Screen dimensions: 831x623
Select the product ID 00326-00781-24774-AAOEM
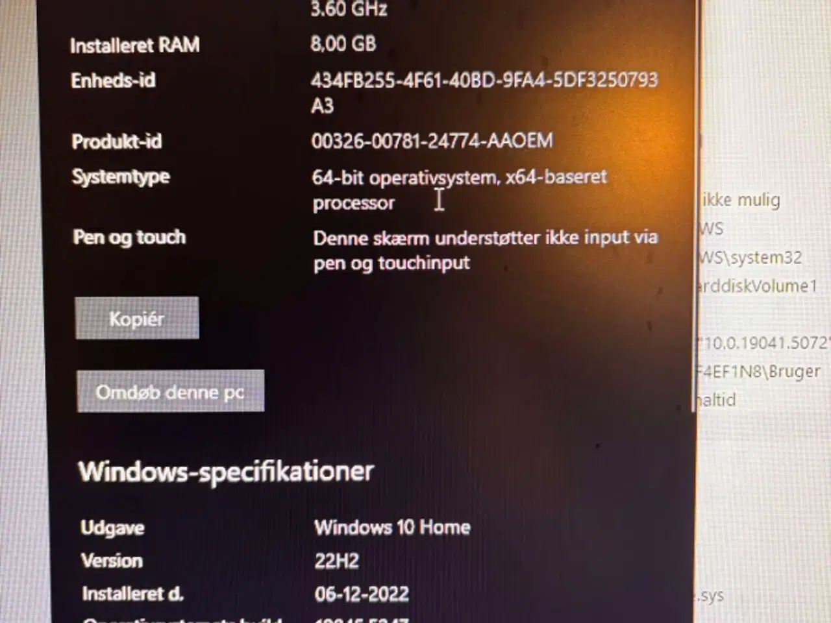pos(432,141)
